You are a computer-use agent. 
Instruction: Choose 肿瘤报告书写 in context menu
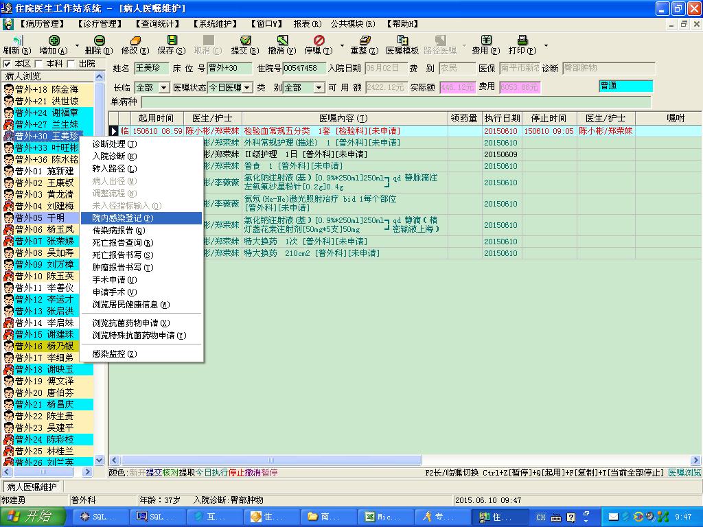[x=141, y=268]
